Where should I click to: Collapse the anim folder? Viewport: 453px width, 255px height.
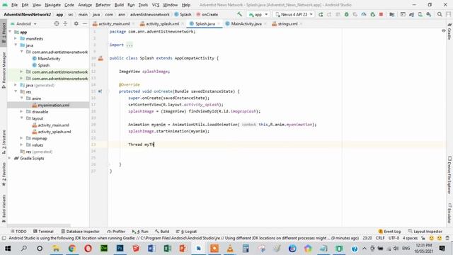click(21, 98)
